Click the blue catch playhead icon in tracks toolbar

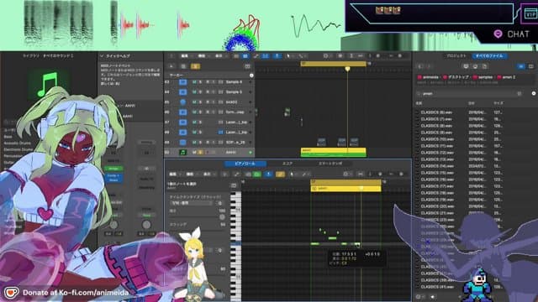coord(277,56)
